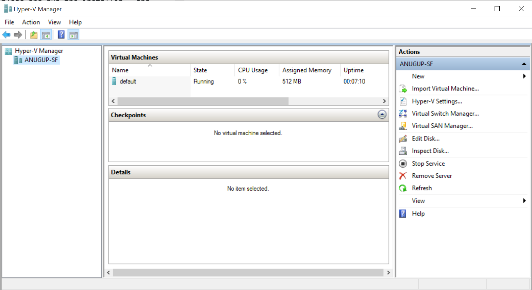Screen dimensions: 532x290
Task: Click the Virtual SAN Manager icon
Action: coord(403,126)
